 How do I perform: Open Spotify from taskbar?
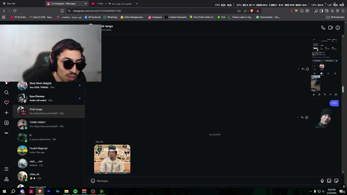[75, 191]
